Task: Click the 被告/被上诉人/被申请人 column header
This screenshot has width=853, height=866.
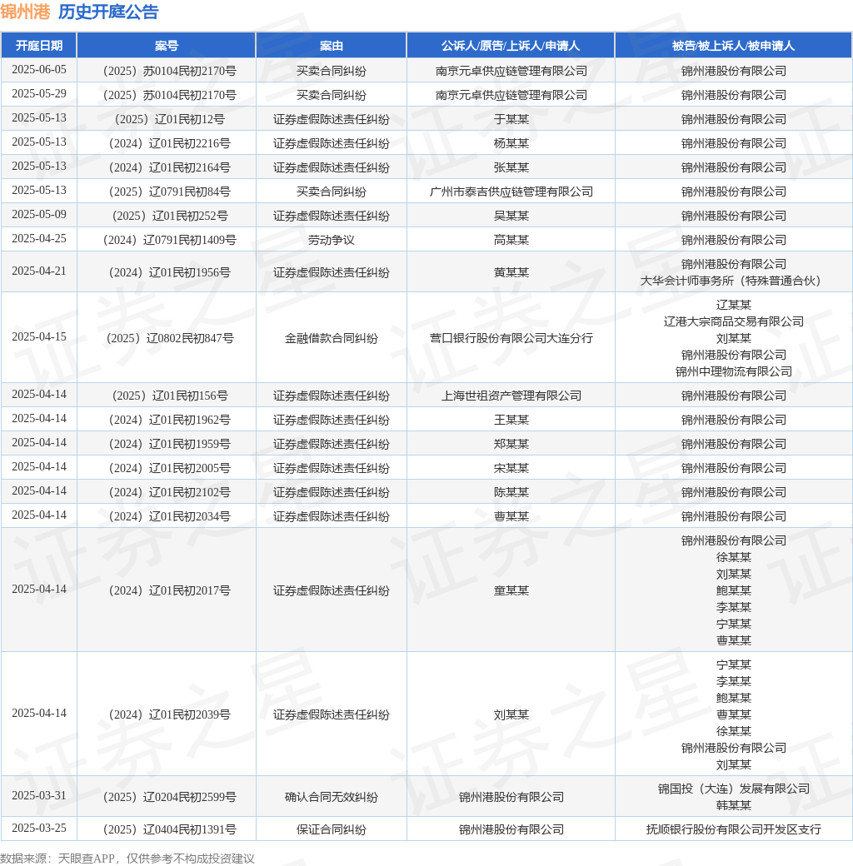Action: point(733,45)
